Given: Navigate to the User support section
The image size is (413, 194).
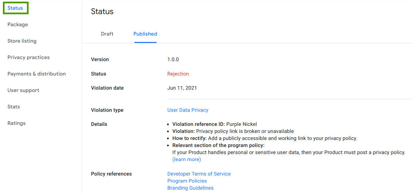Looking at the screenshot, I should click(23, 90).
